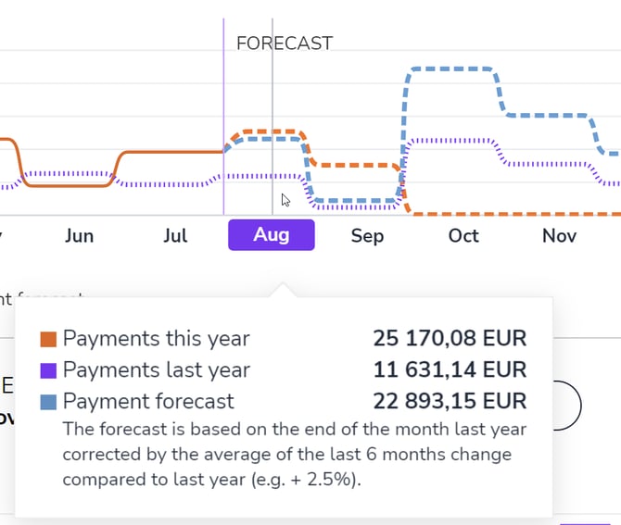Click purple Payments last year swatch
This screenshot has height=525, width=621.
[49, 370]
